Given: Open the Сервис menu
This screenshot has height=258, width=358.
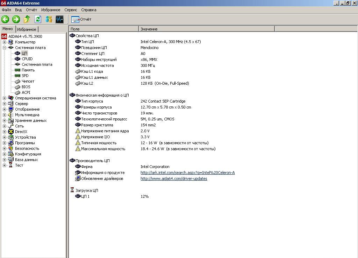Looking at the screenshot, I should point(71,10).
